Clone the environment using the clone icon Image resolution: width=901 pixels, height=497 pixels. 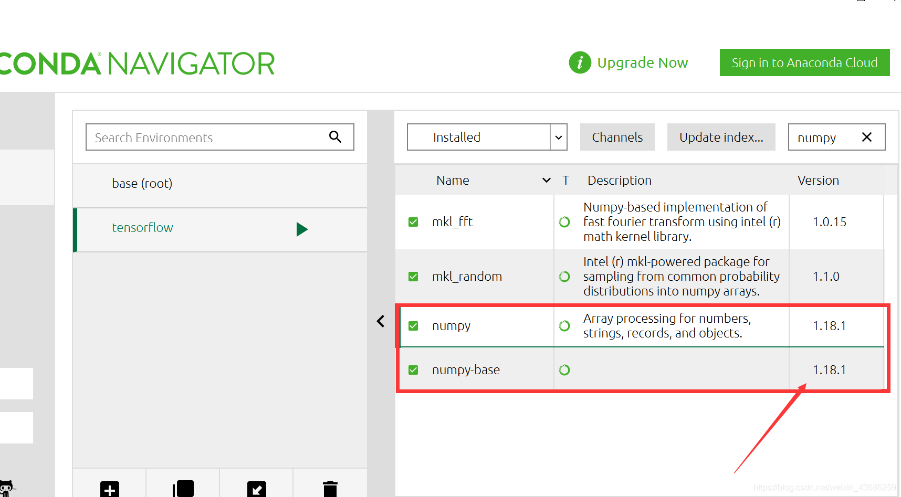click(183, 489)
